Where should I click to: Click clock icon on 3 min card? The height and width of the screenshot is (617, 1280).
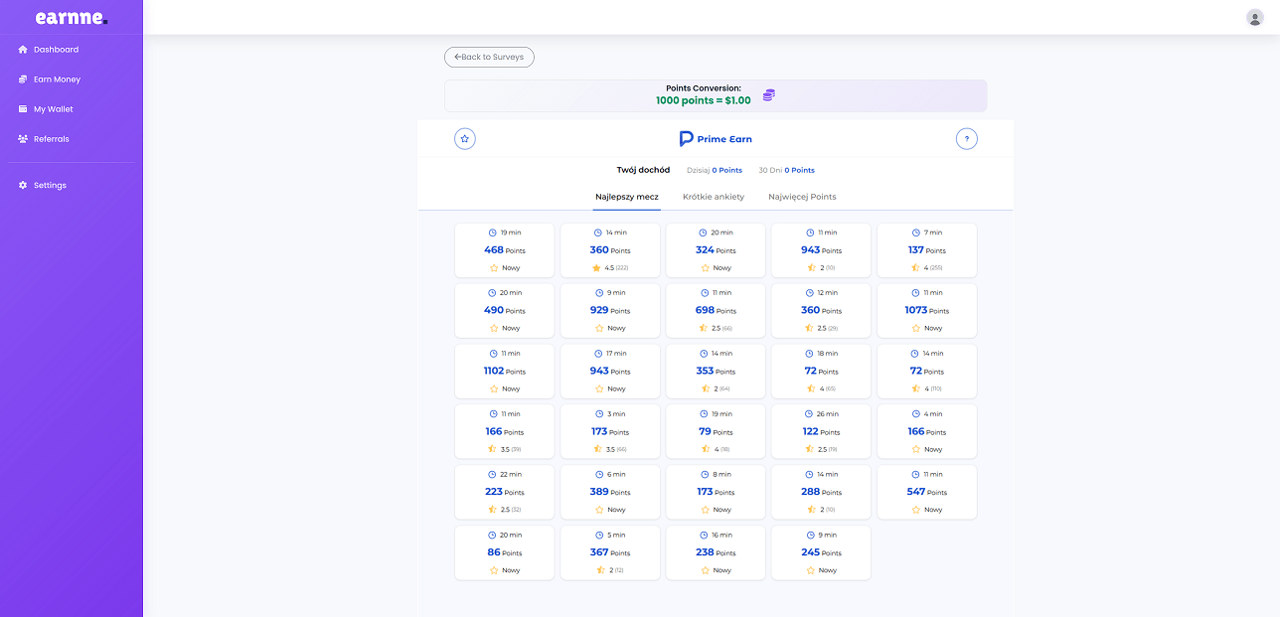pyautogui.click(x=599, y=414)
